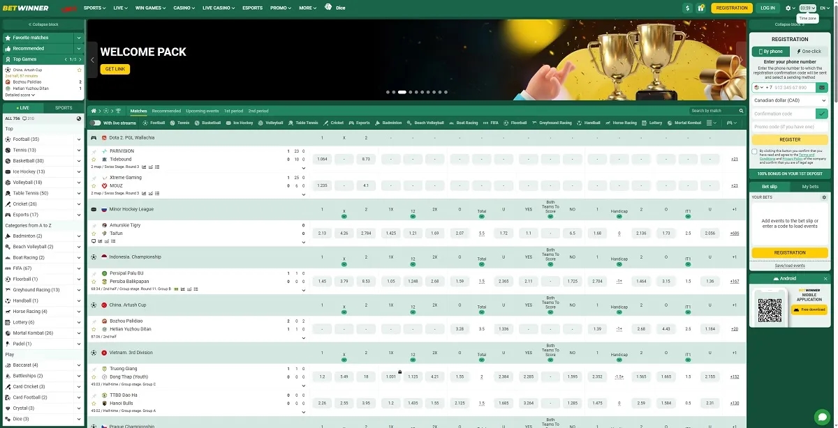Click the trophy icon in breadcrumb bar

[x=118, y=111]
